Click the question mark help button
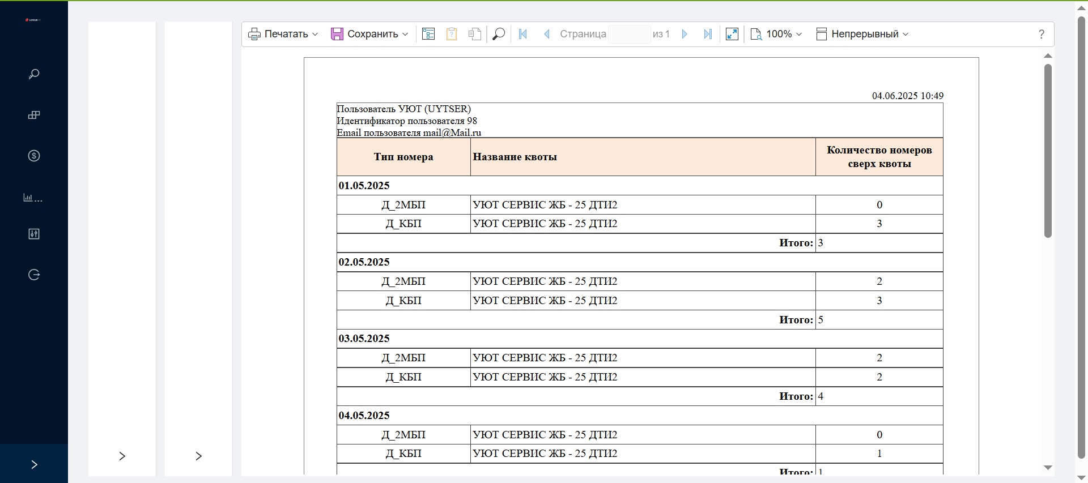Viewport: 1088px width, 483px height. point(1042,35)
